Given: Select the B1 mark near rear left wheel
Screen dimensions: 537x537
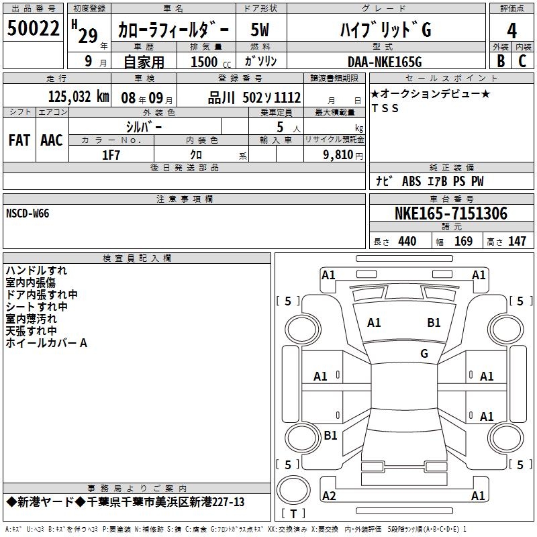Looking at the screenshot, I should point(330,435).
